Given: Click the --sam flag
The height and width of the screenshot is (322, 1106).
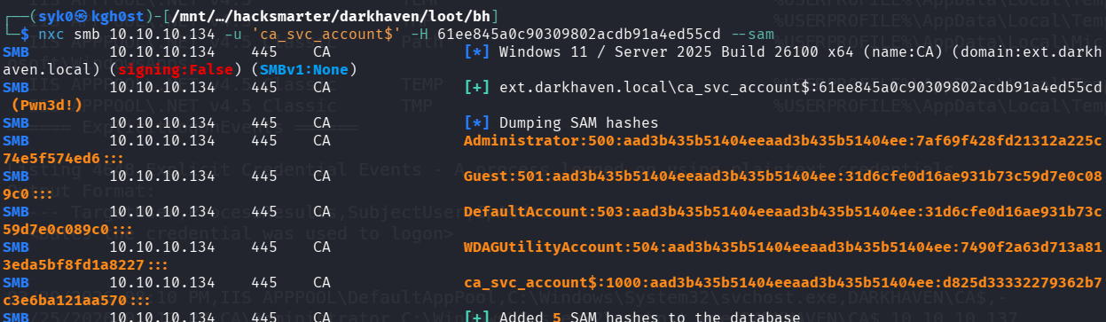Looking at the screenshot, I should (x=751, y=34).
